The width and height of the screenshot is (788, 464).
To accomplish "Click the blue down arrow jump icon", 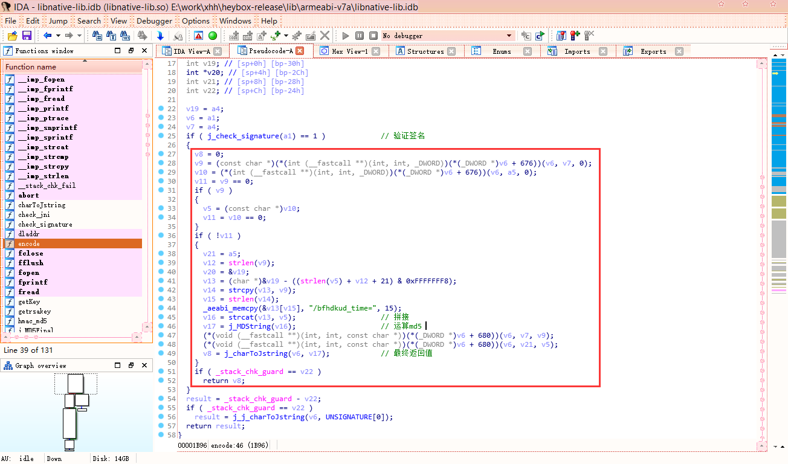I will tap(160, 36).
